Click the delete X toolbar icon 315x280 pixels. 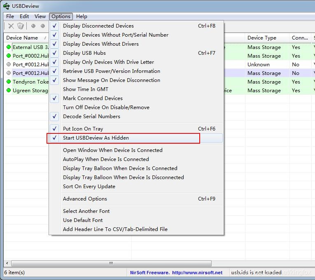pyautogui.click(x=11, y=26)
